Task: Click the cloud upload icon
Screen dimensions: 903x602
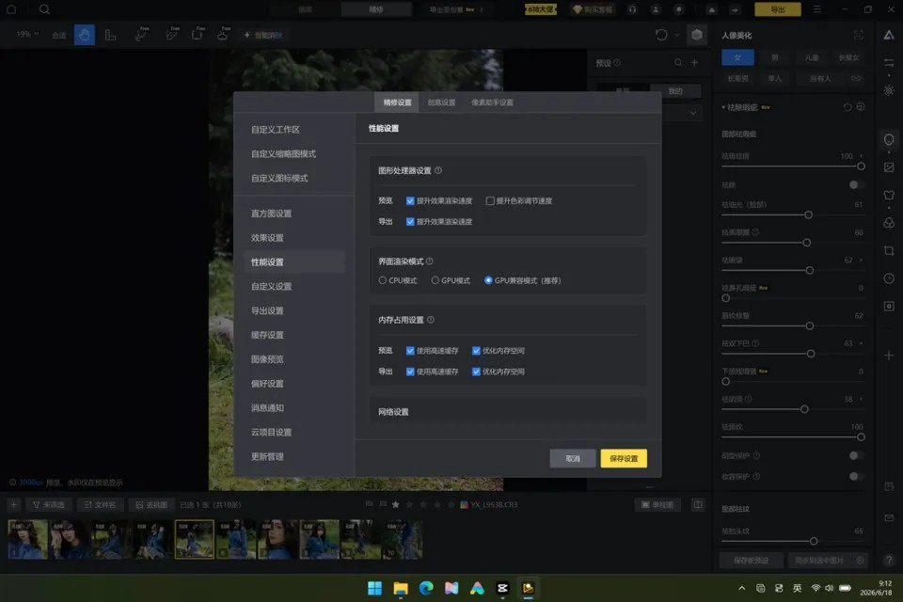Action: [x=712, y=9]
